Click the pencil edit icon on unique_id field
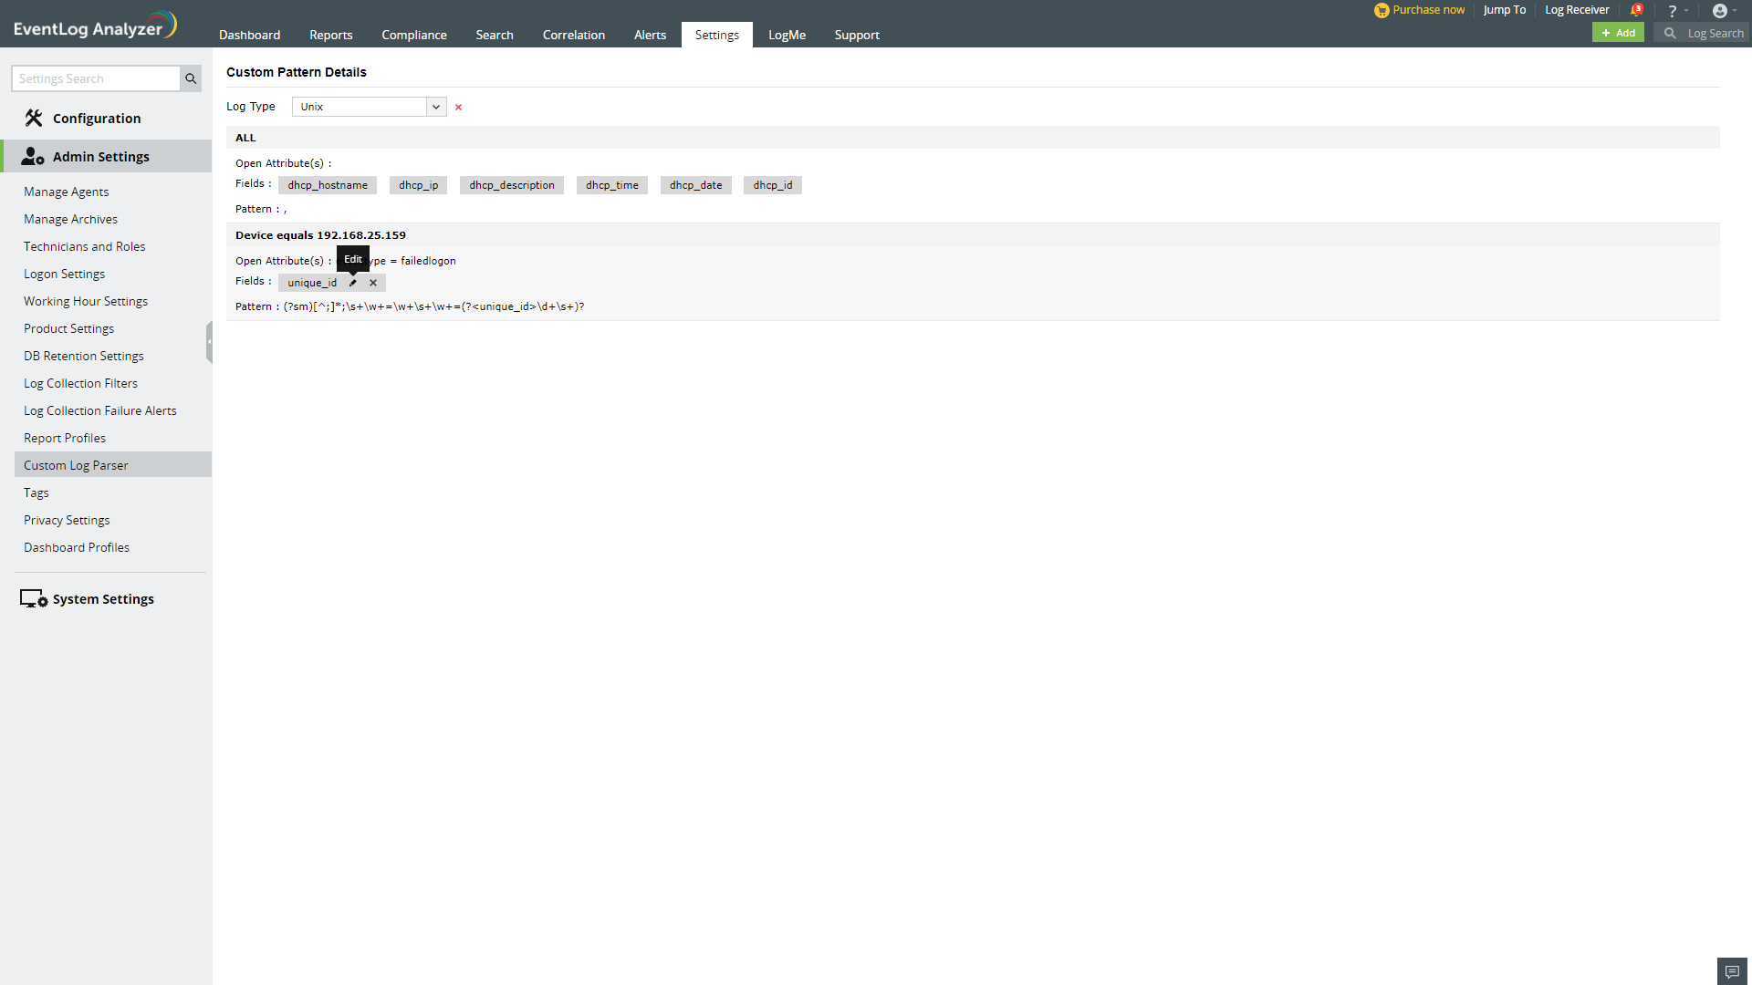Image resolution: width=1752 pixels, height=985 pixels. [x=353, y=283]
